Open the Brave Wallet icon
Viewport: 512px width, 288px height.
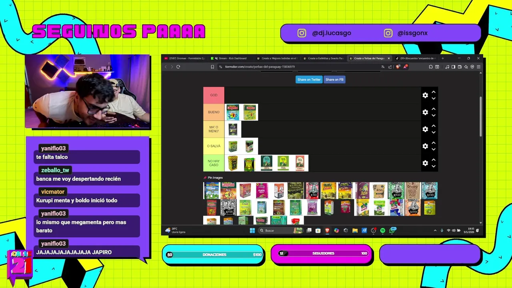click(460, 67)
